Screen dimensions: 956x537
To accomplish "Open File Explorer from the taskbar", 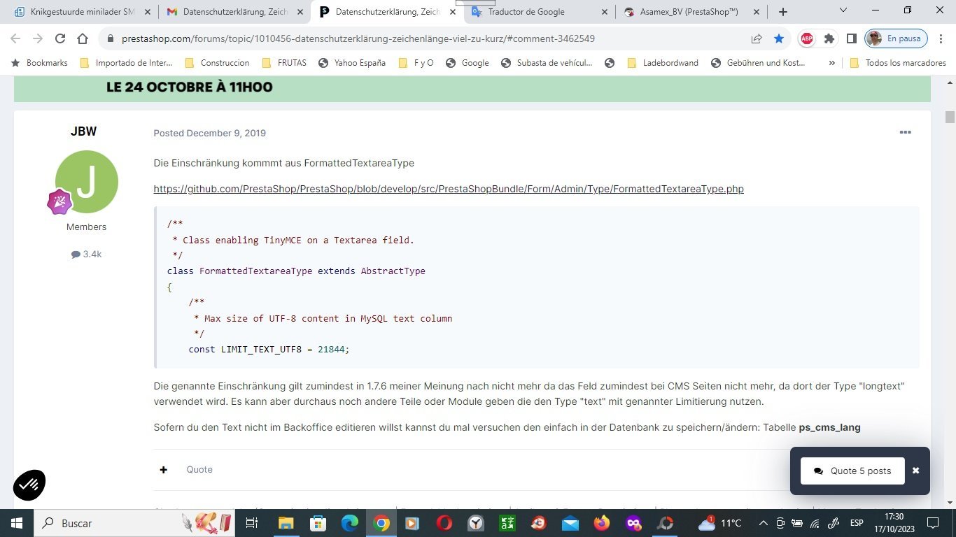I will 286,523.
